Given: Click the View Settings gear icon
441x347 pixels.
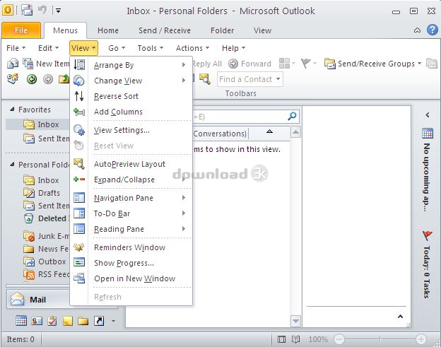Looking at the screenshot, I should click(79, 130).
